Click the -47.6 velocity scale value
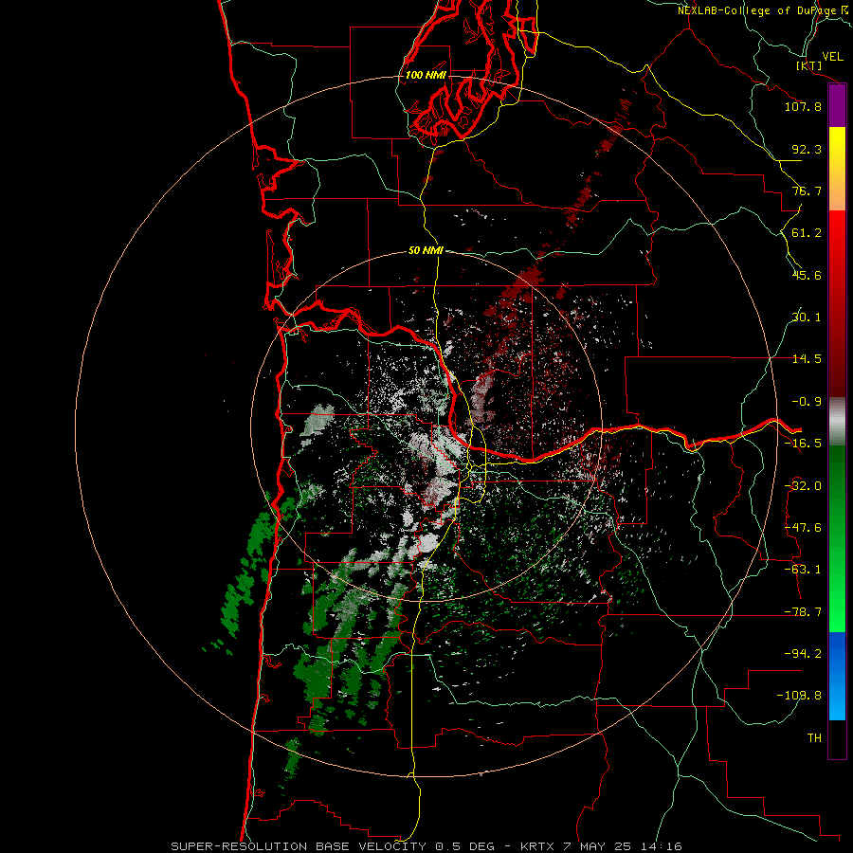The width and height of the screenshot is (853, 853). 803,528
